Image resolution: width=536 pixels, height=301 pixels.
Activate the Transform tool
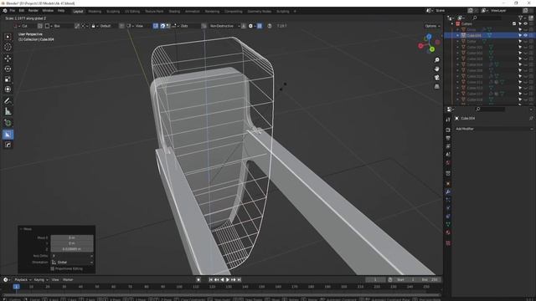click(x=8, y=89)
